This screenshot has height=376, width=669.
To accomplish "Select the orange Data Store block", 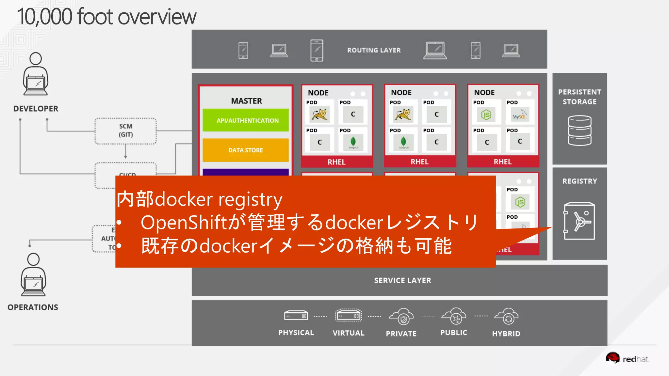I will [x=246, y=150].
